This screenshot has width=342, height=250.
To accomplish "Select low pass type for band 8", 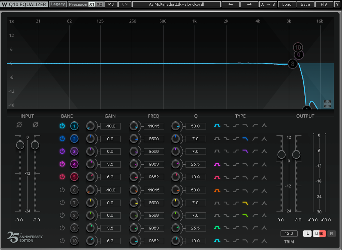I will [245, 216].
